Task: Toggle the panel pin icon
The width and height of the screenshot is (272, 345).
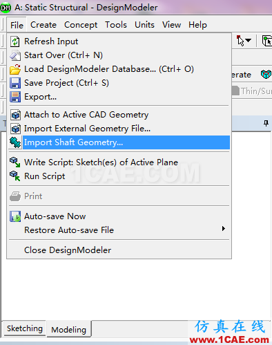Action: coord(266,123)
